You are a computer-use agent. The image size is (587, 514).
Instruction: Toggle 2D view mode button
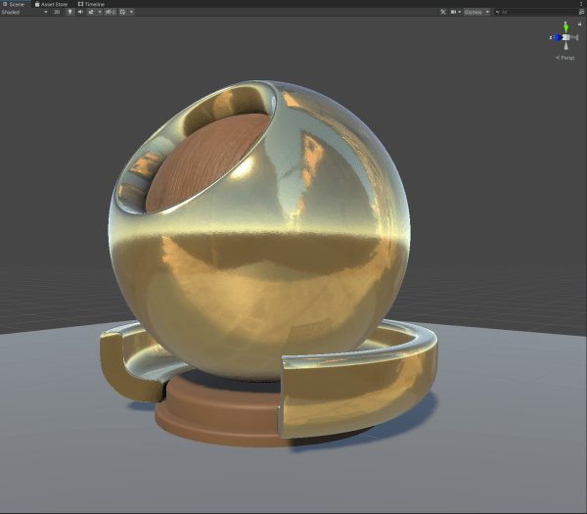click(57, 12)
